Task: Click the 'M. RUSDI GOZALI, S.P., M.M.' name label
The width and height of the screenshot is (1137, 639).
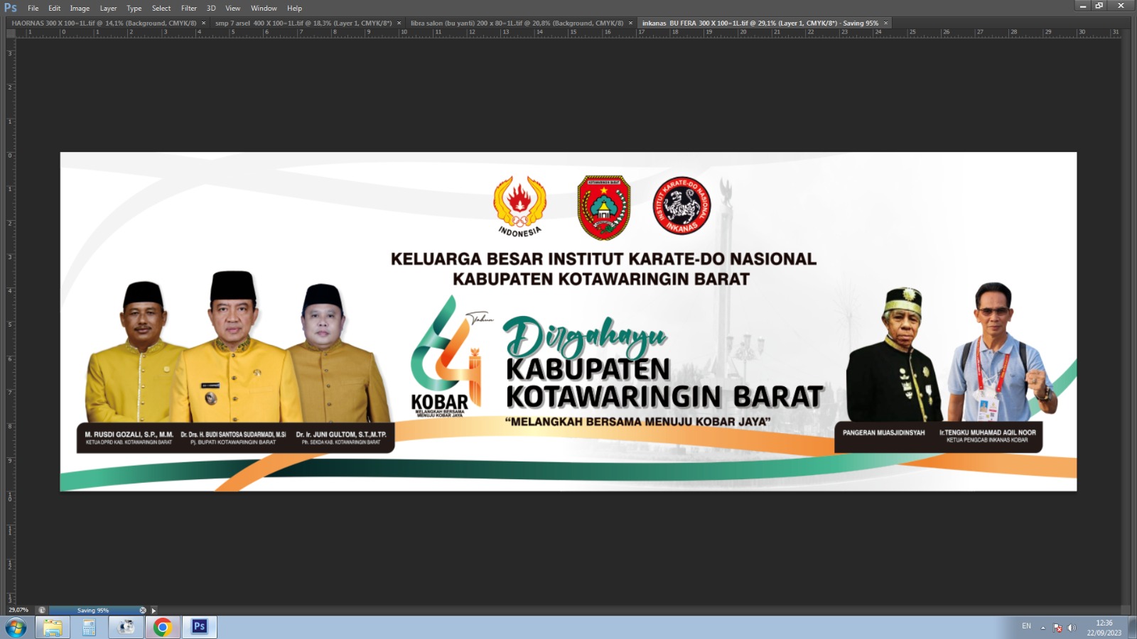Action: coord(129,435)
